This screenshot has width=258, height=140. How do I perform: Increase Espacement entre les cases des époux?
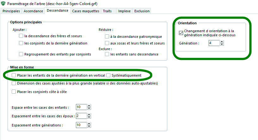click(89, 114)
